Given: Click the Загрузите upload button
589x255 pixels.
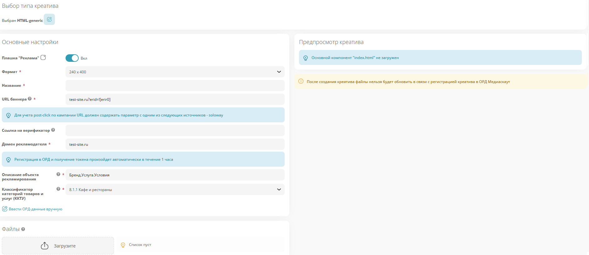Looking at the screenshot, I should click(58, 246).
